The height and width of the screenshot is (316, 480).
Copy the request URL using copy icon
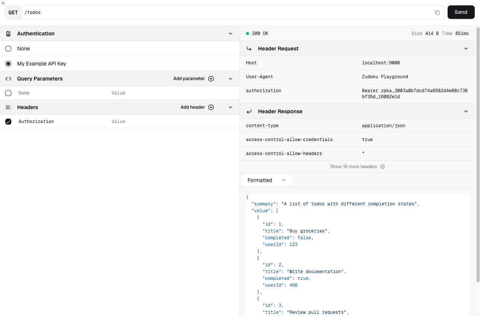pyautogui.click(x=437, y=12)
